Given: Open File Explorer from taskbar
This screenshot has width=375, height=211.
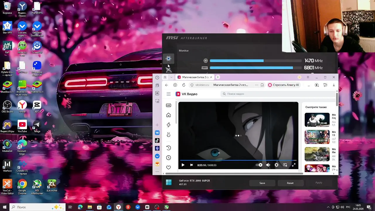Looking at the screenshot, I should [90, 207].
